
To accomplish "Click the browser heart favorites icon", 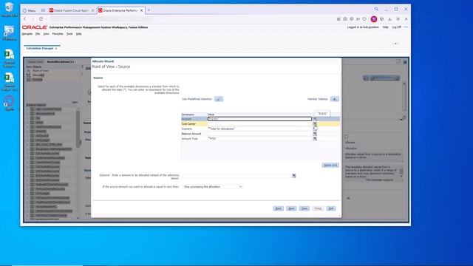I will point(364,19).
